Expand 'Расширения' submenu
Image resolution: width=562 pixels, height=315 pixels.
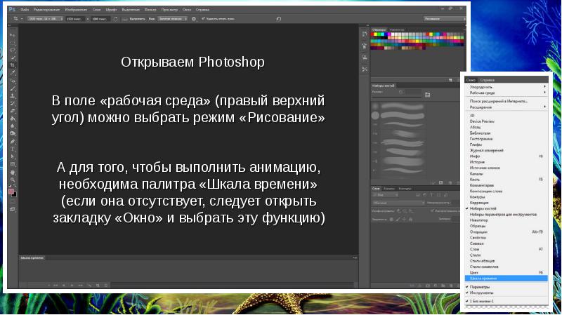click(x=507, y=107)
